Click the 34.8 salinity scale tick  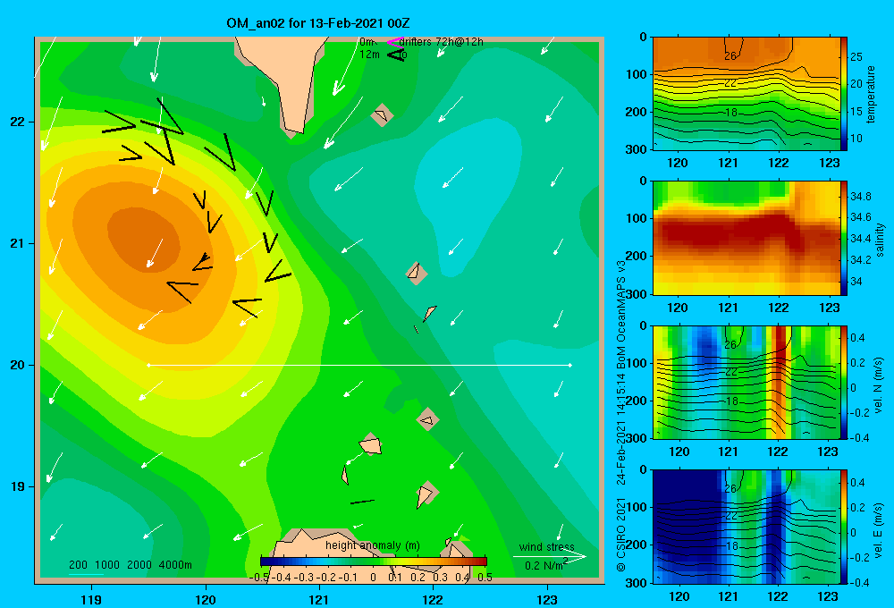[x=860, y=196]
